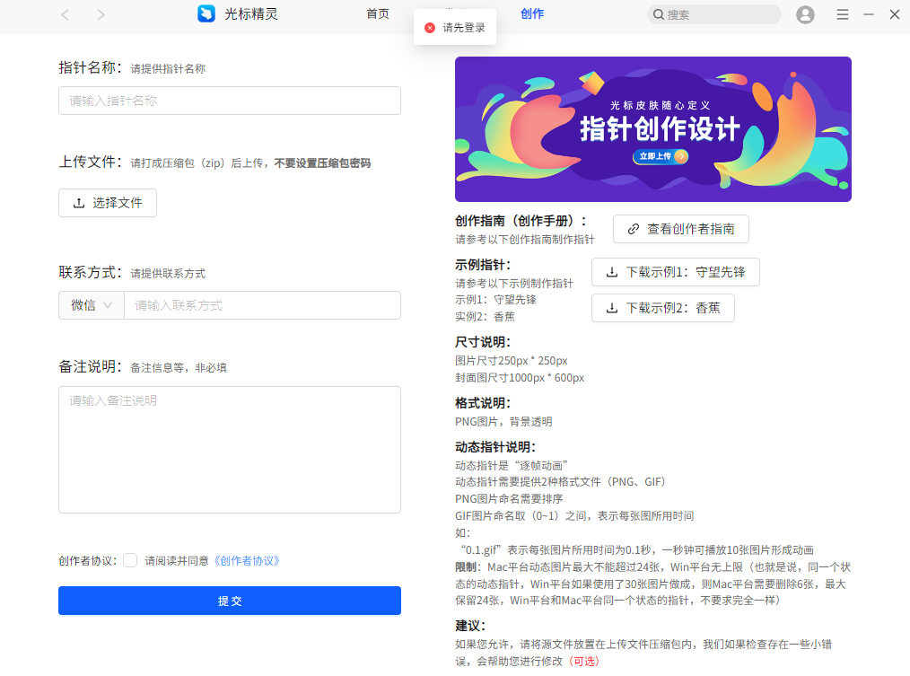Open the user avatar account icon
Screen dimensions: 910x676
click(x=805, y=14)
